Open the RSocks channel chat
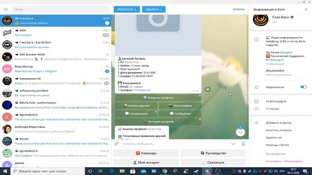Viewport: 312px width, 175px height. pyautogui.click(x=56, y=141)
